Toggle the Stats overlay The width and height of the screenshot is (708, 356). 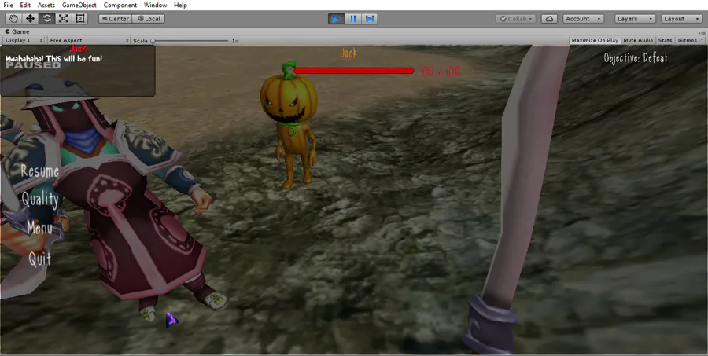coord(665,40)
